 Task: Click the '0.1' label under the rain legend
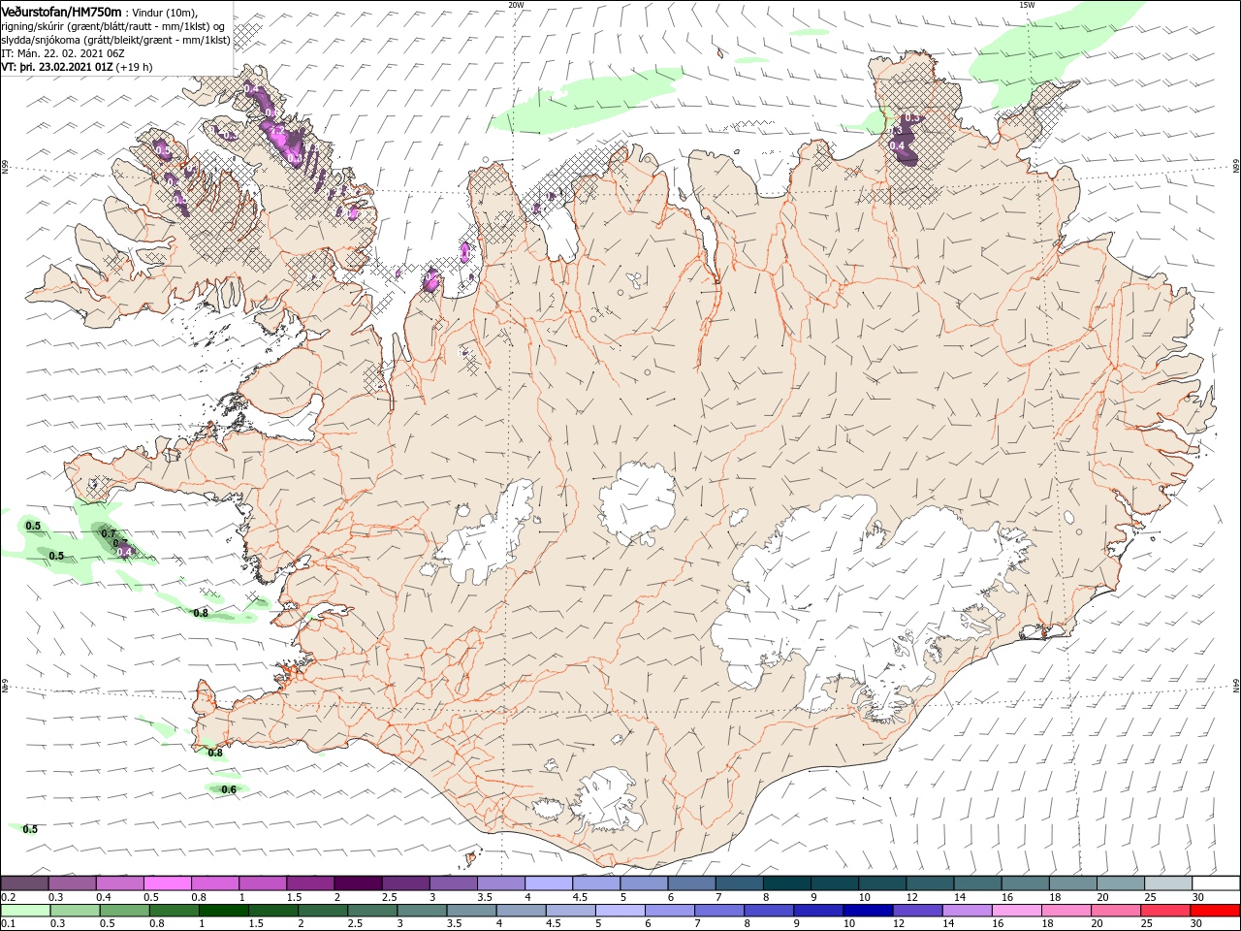9,923
